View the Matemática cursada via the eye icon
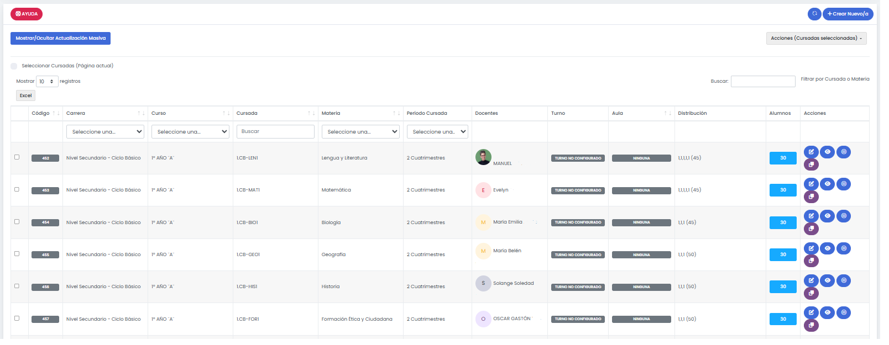The height and width of the screenshot is (345, 889). pos(828,184)
